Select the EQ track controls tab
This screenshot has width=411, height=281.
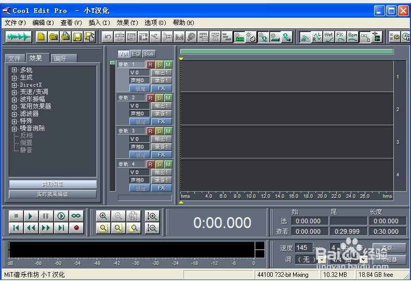pyautogui.click(x=136, y=53)
